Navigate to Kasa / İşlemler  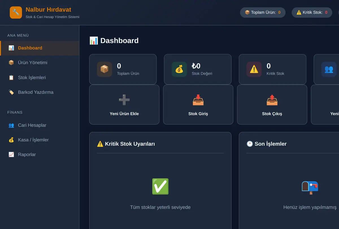(x=40, y=140)
